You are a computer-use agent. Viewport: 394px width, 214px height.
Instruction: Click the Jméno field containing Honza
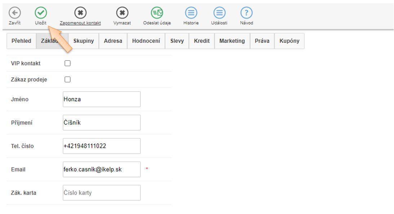tap(102, 99)
